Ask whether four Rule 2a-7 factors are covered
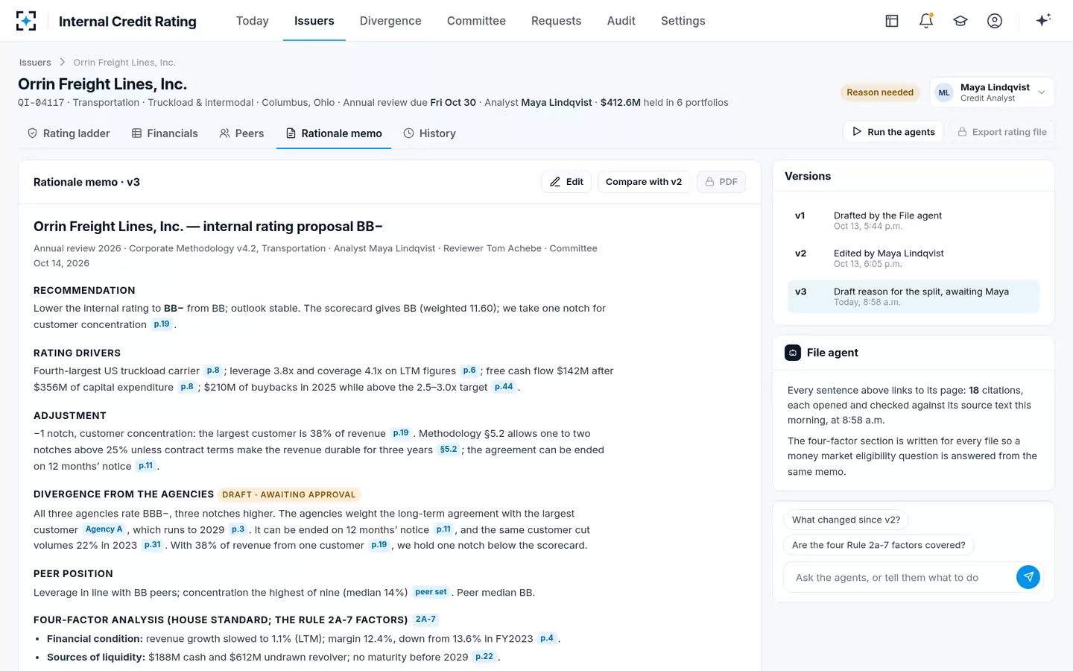Image resolution: width=1073 pixels, height=671 pixels. (879, 546)
